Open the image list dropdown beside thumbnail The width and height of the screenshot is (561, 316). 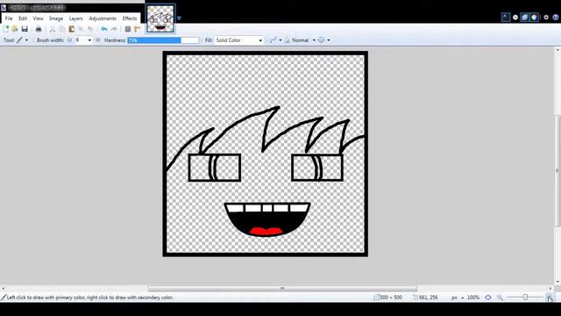pyautogui.click(x=179, y=18)
